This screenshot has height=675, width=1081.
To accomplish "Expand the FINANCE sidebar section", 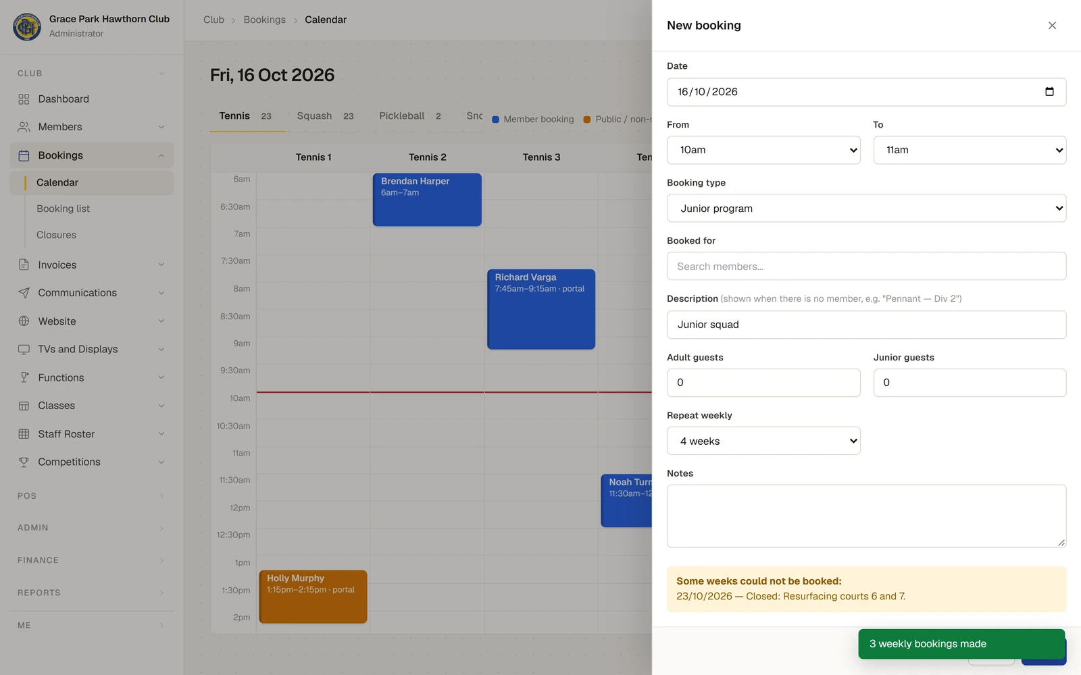I will (91, 560).
